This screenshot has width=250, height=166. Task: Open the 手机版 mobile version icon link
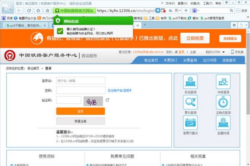click(x=237, y=52)
